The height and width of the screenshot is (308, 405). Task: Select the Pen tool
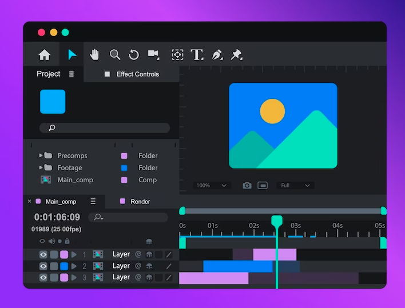(x=217, y=55)
